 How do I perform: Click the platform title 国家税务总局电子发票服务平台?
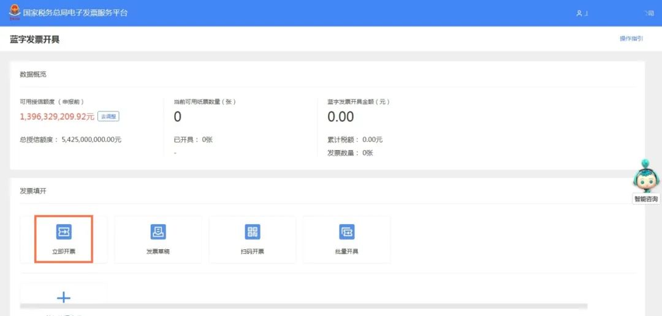tap(75, 13)
